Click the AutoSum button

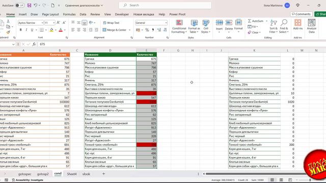click(256, 21)
